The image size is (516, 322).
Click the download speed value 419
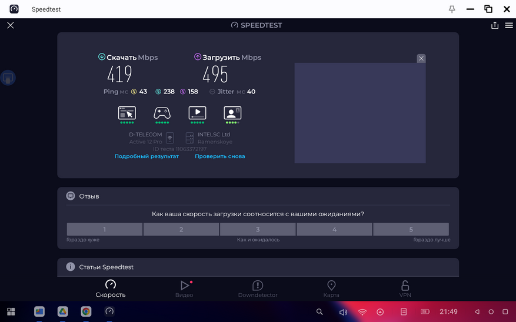119,74
